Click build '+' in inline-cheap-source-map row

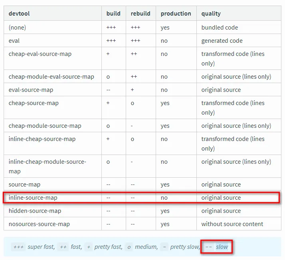point(108,139)
